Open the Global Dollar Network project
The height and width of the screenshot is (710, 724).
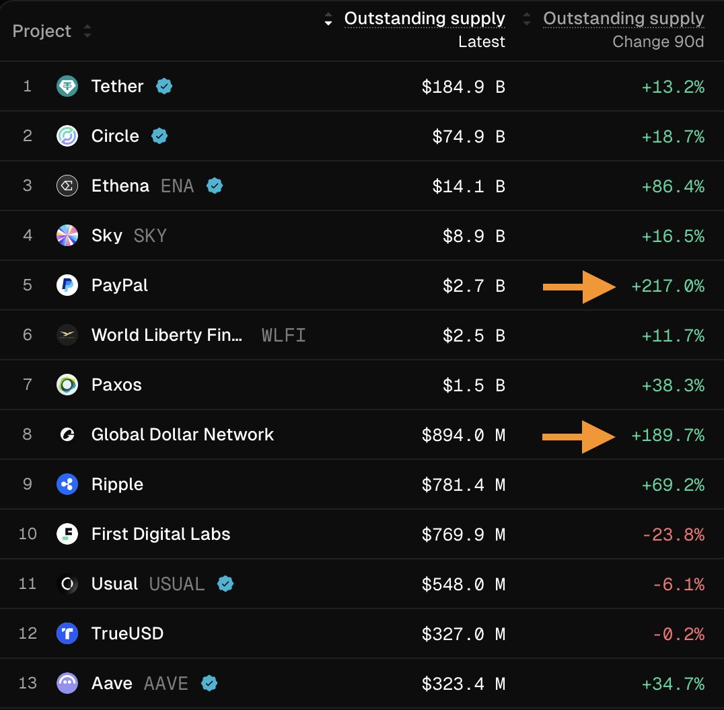click(x=182, y=435)
